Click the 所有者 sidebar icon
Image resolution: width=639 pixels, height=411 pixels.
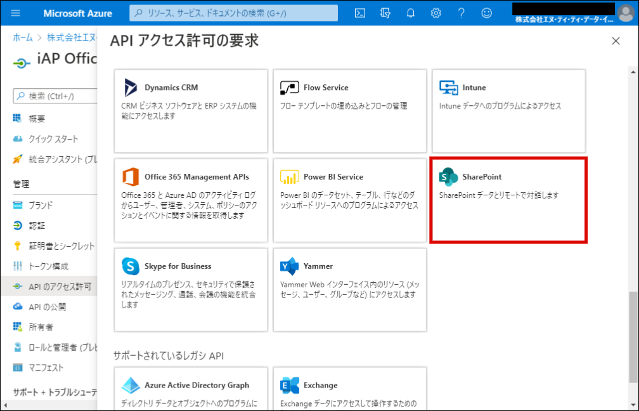pos(17,327)
